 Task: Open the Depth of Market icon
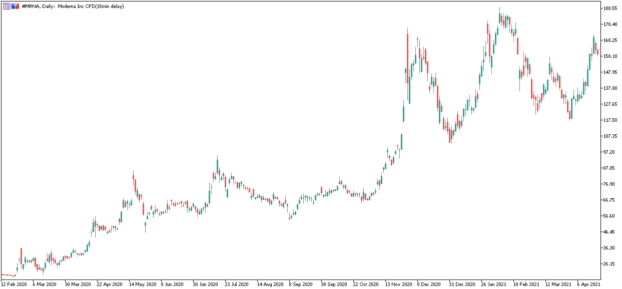coord(16,6)
